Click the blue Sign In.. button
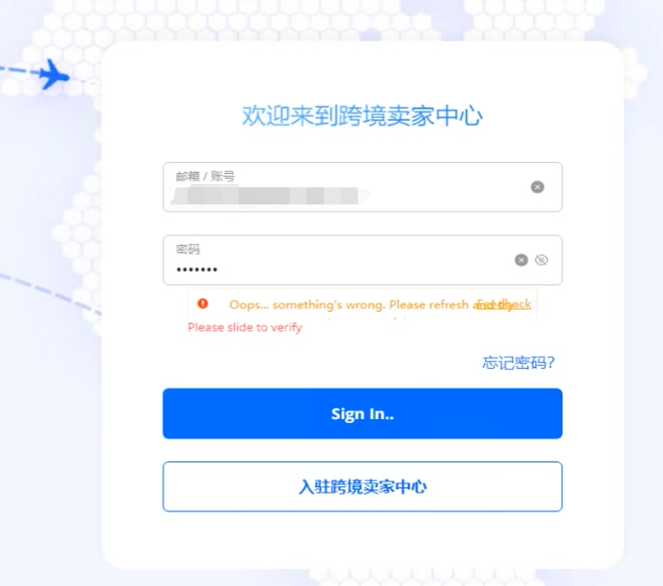The width and height of the screenshot is (663, 586). point(362,414)
